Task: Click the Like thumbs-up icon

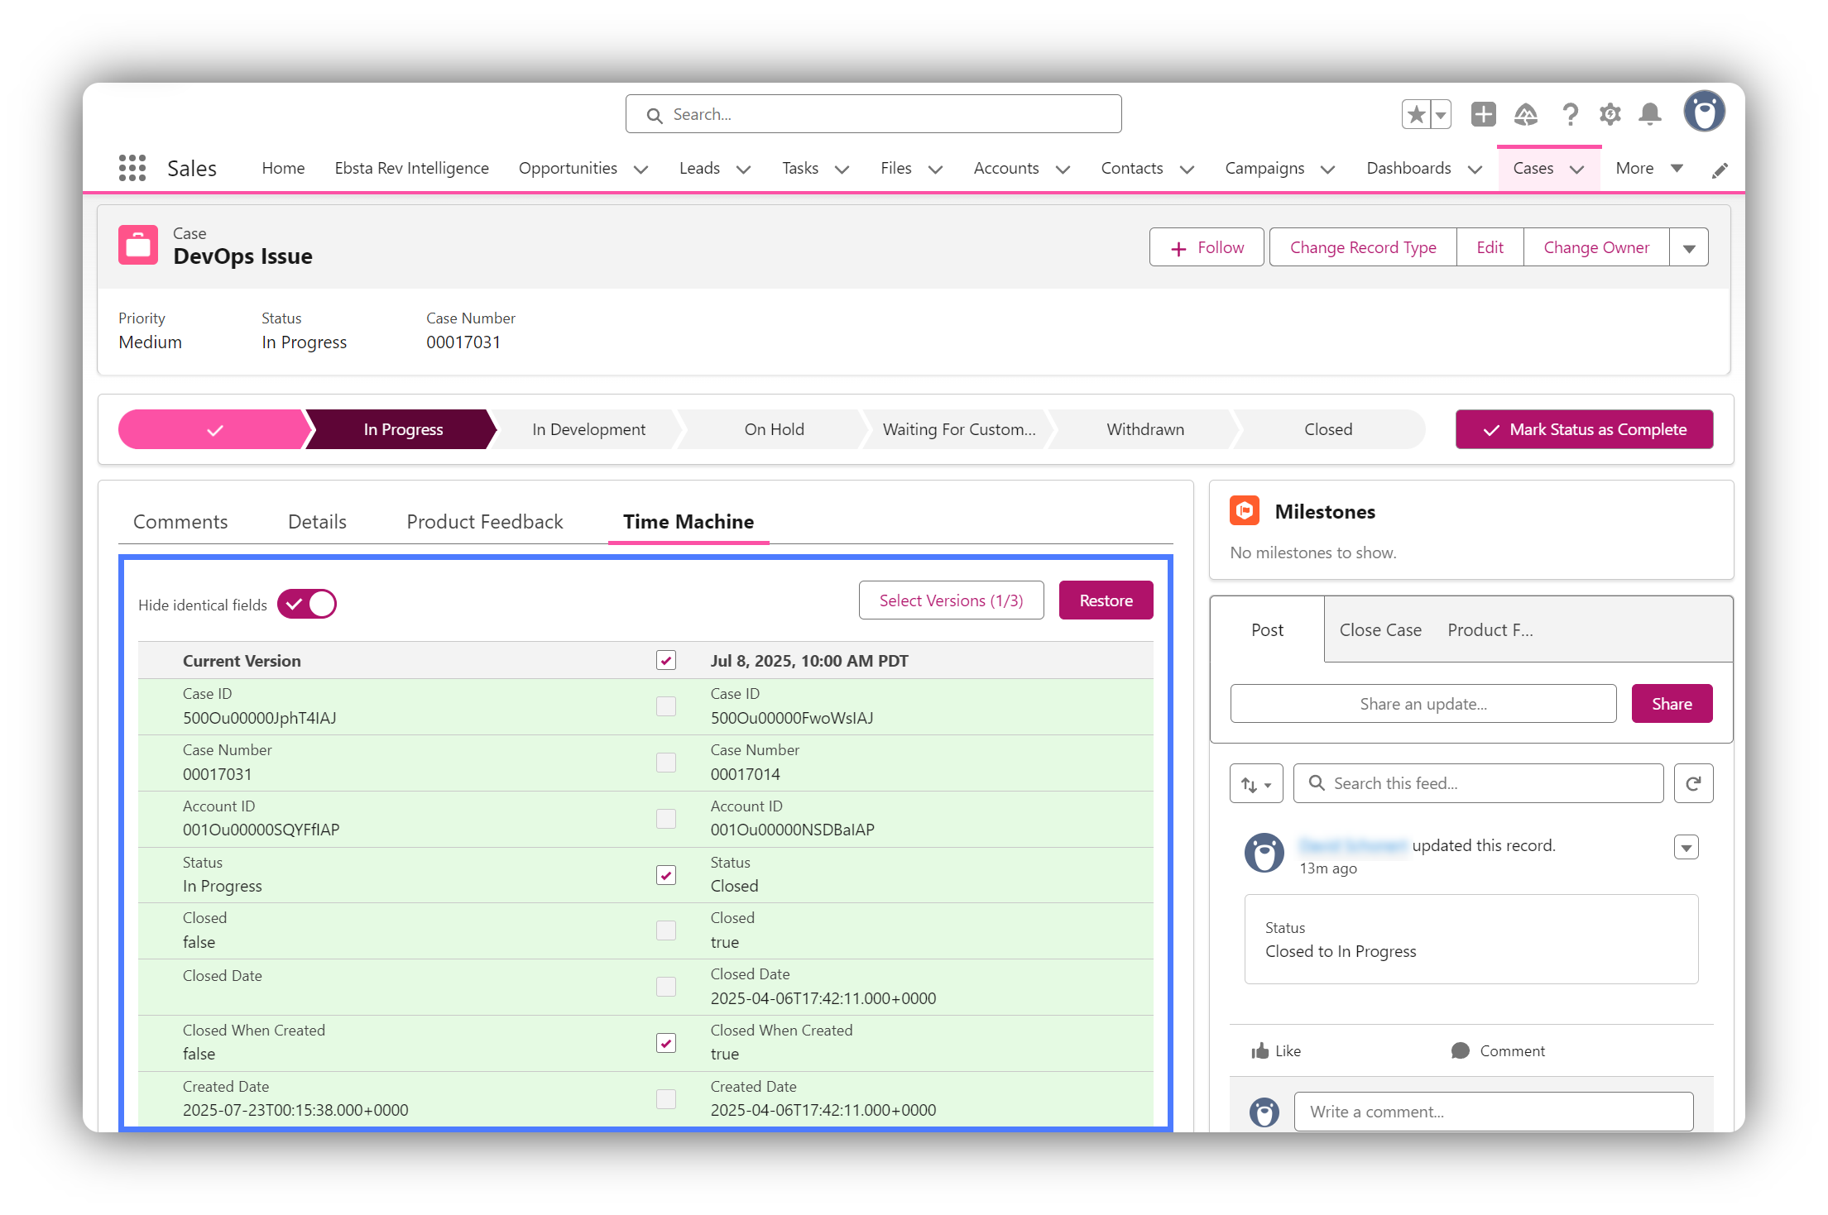Action: click(x=1260, y=1050)
